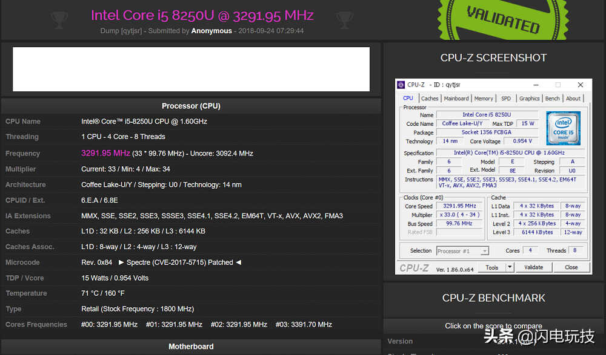The height and width of the screenshot is (355, 606).
Task: Click the Validate button
Action: 533,267
